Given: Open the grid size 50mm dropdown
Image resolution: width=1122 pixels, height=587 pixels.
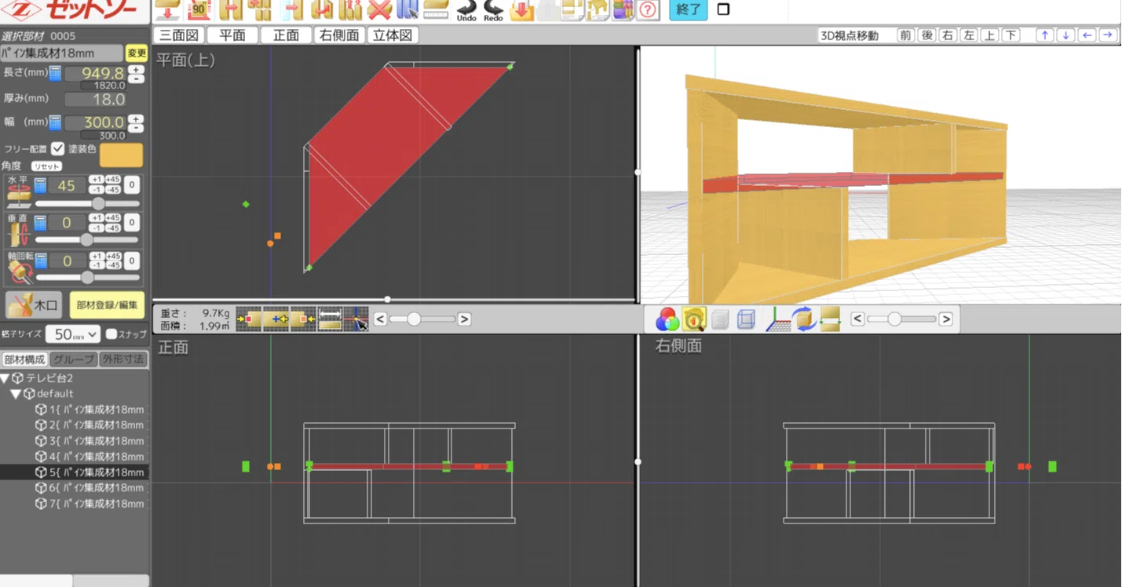Looking at the screenshot, I should click(72, 334).
